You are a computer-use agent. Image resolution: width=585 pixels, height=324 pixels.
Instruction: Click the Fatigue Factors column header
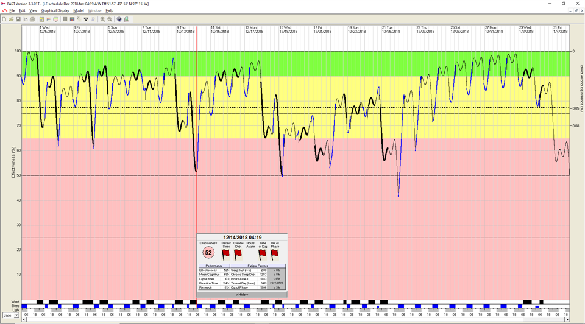click(257, 266)
